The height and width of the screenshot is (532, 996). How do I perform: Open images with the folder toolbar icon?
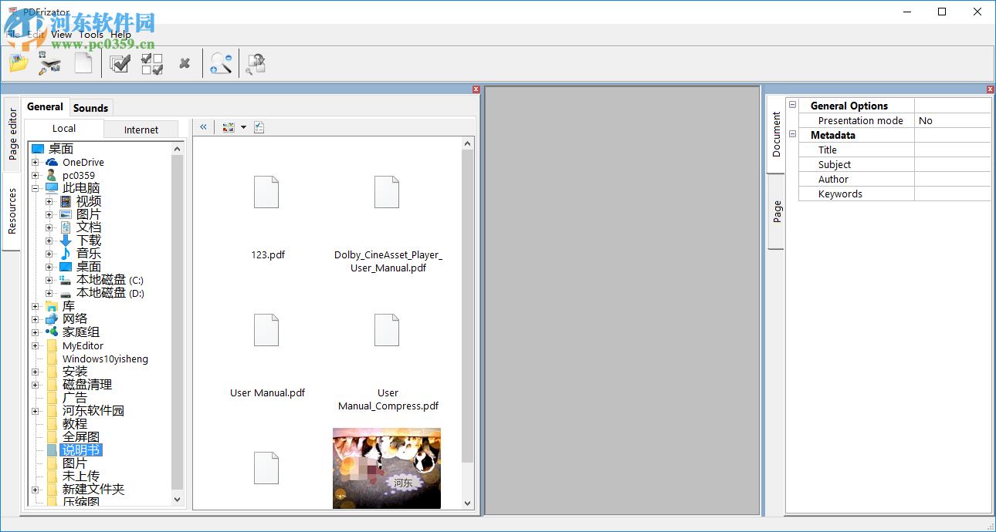[x=19, y=63]
